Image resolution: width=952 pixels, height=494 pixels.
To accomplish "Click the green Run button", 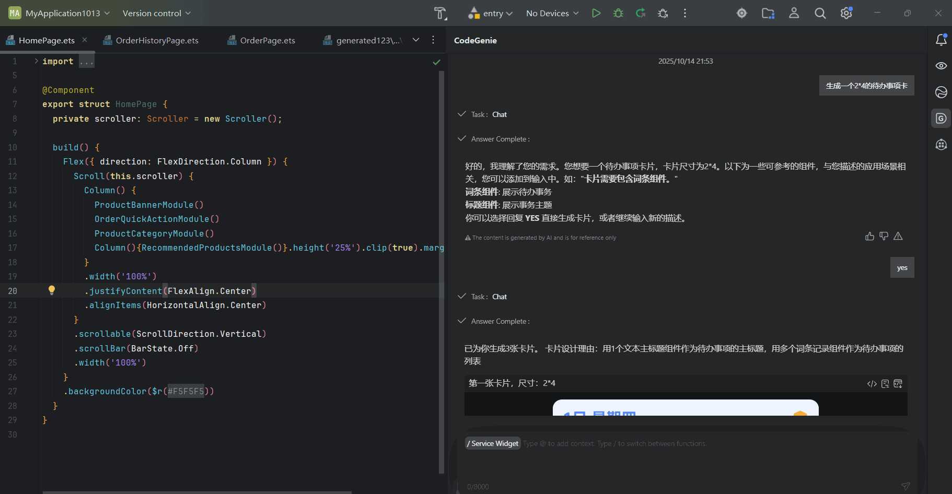I will pos(596,13).
